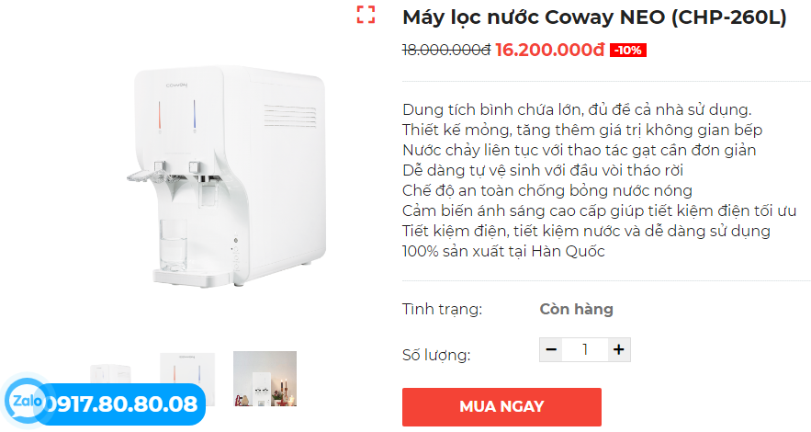Select the first side-view product thumbnail
811x432 pixels.
coord(111,373)
